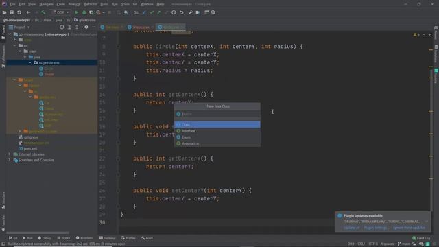Open Settings with the wrench icon
The width and height of the screenshot is (439, 247).
pyautogui.click(x=191, y=12)
